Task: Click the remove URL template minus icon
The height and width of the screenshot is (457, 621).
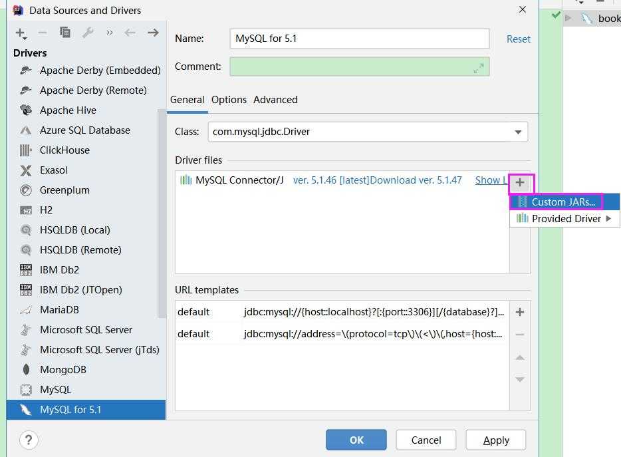Action: coord(520,335)
